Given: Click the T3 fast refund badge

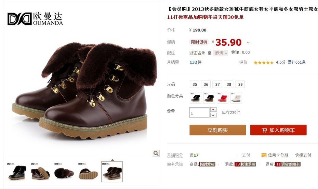Looking at the screenshot, I should [245, 164].
